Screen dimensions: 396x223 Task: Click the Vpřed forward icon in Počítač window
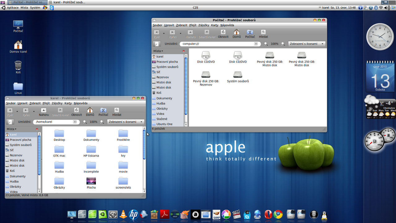(172, 32)
